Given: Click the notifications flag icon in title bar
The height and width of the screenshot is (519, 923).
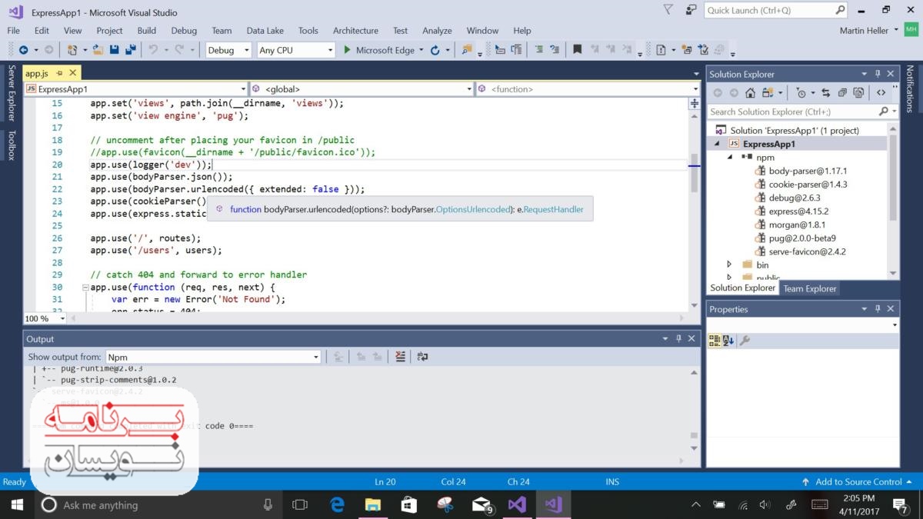Looking at the screenshot, I should 668,10.
